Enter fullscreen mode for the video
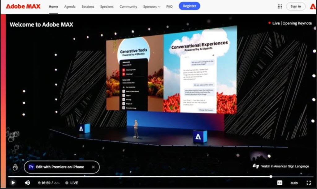Viewport: 317px width, 189px height. pos(308,183)
